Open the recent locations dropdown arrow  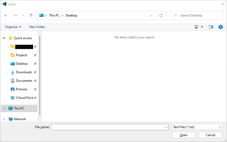(23, 15)
